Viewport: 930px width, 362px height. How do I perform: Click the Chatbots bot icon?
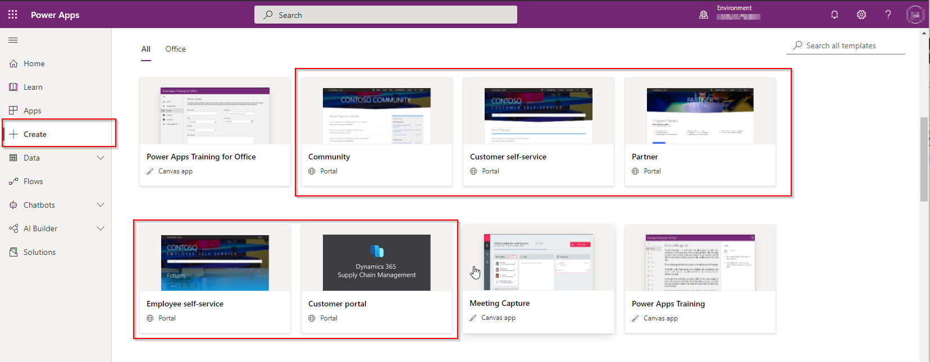13,205
